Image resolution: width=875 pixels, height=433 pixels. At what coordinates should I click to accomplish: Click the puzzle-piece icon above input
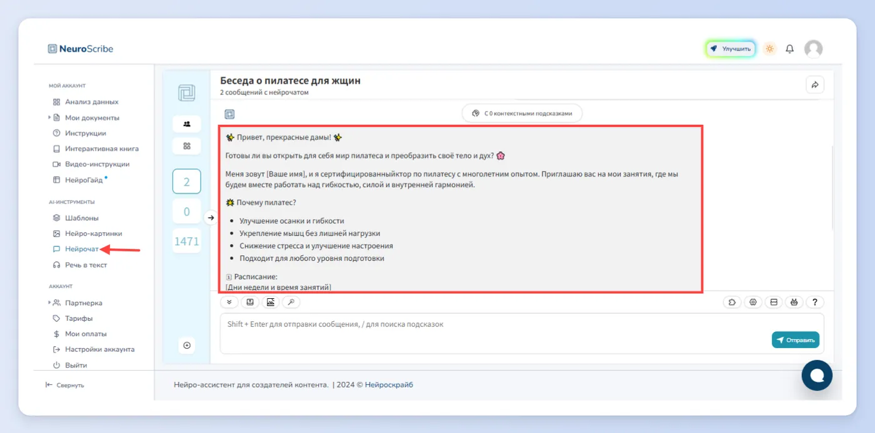coord(732,302)
